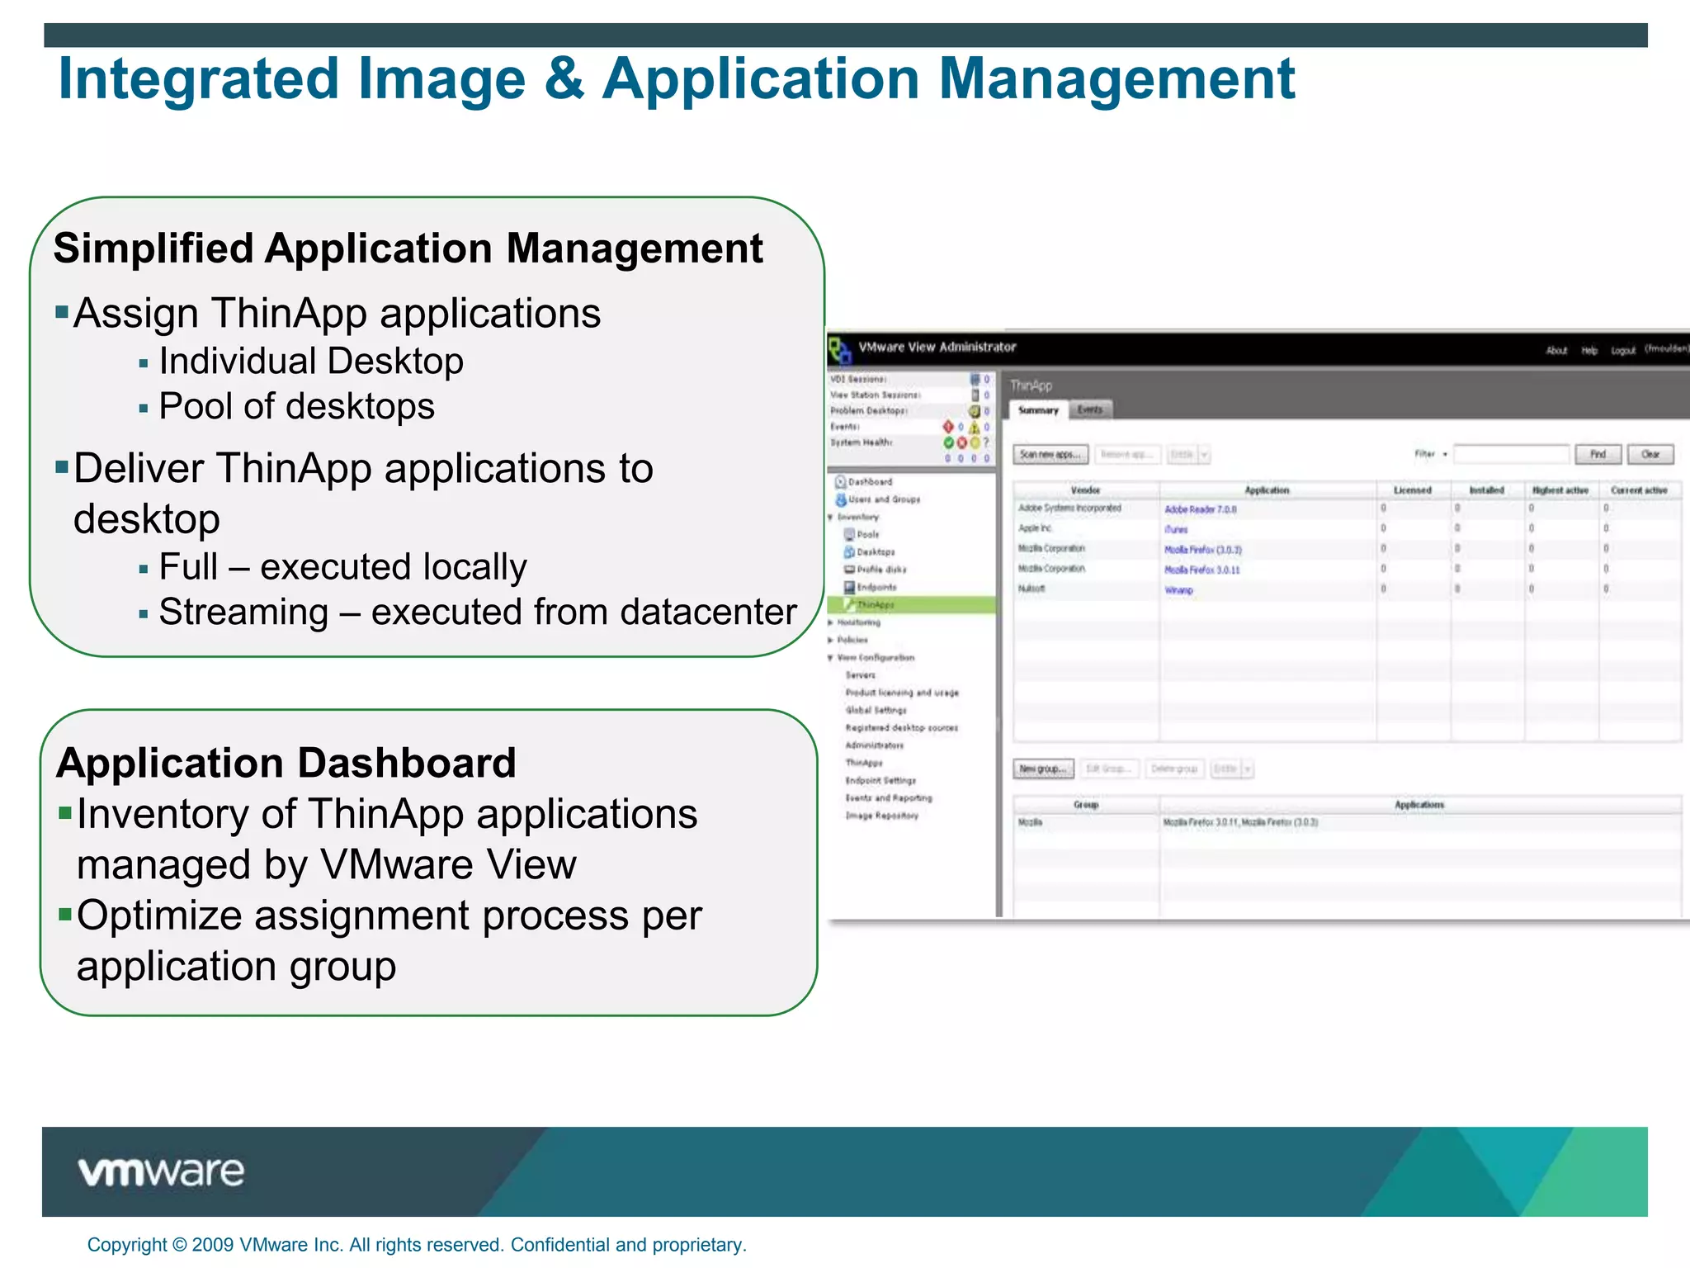The height and width of the screenshot is (1268, 1690).
Task: Collapse the Inventory tree section
Action: coord(830,518)
